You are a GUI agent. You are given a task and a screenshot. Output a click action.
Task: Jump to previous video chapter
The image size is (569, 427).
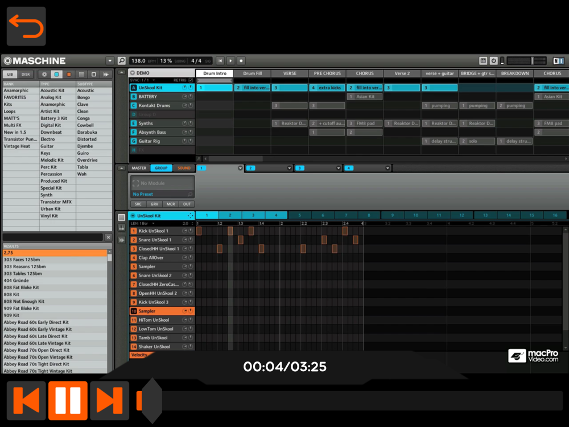[x=26, y=400]
